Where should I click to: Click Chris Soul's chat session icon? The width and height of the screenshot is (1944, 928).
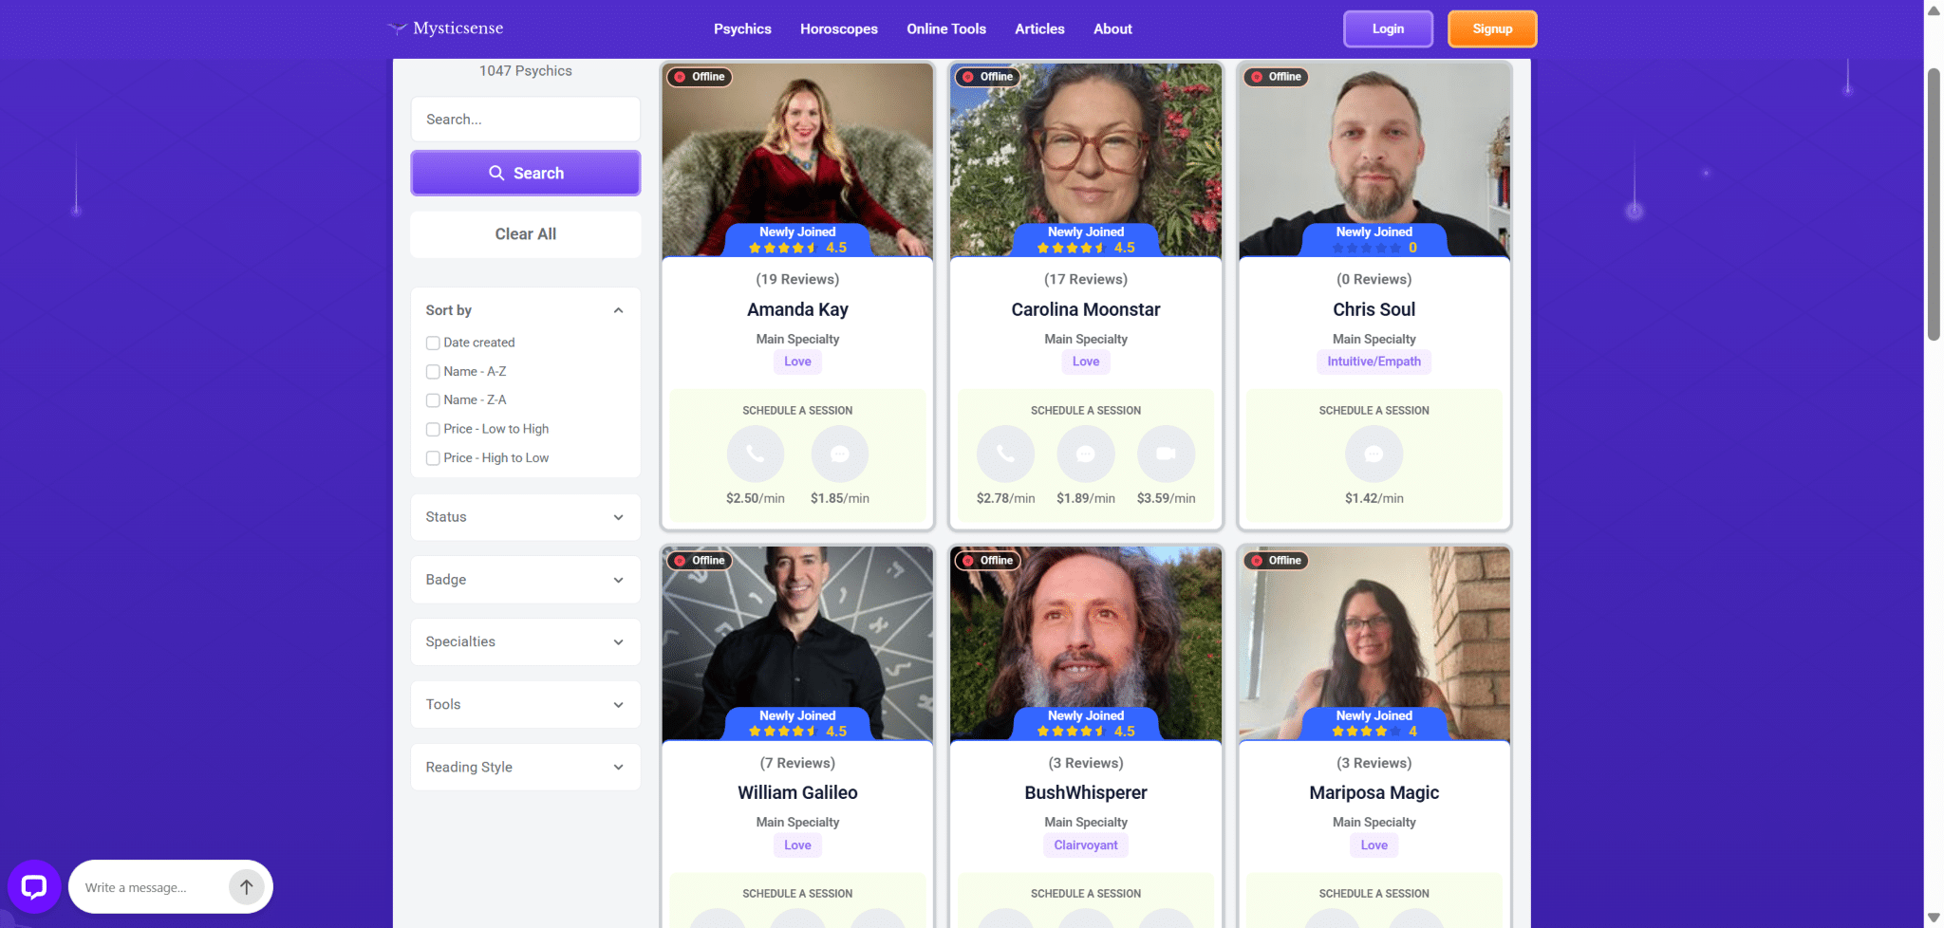coord(1374,455)
